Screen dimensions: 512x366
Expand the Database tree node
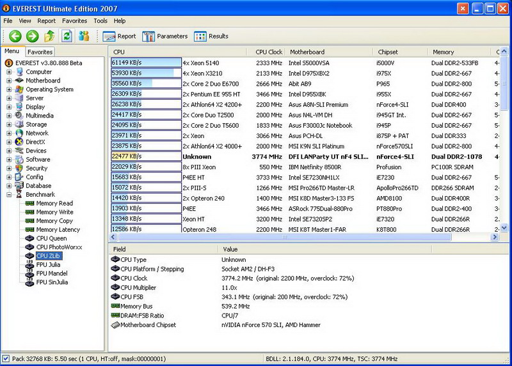point(9,186)
